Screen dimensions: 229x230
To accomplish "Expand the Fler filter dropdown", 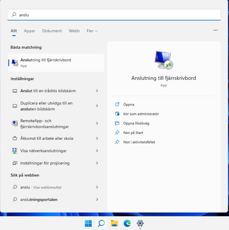I will (x=92, y=31).
